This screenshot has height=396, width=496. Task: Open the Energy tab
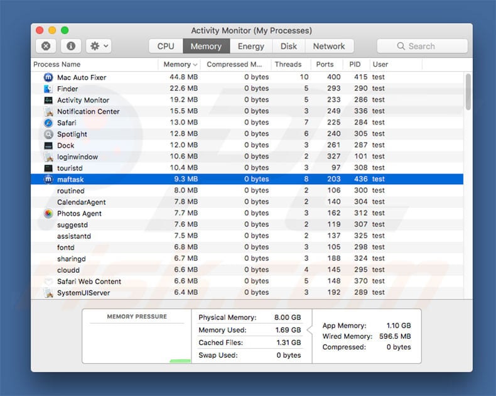251,47
